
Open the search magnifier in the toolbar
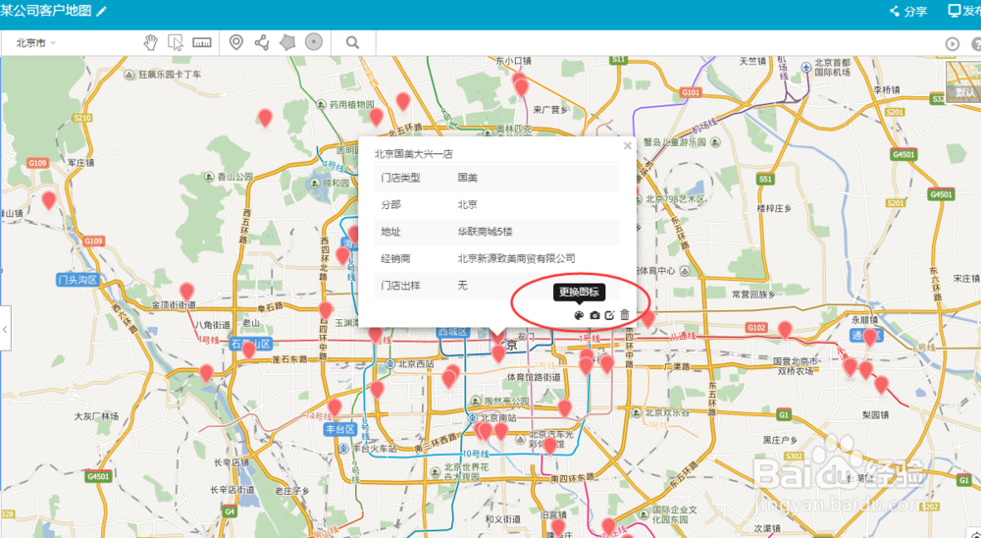(x=353, y=42)
